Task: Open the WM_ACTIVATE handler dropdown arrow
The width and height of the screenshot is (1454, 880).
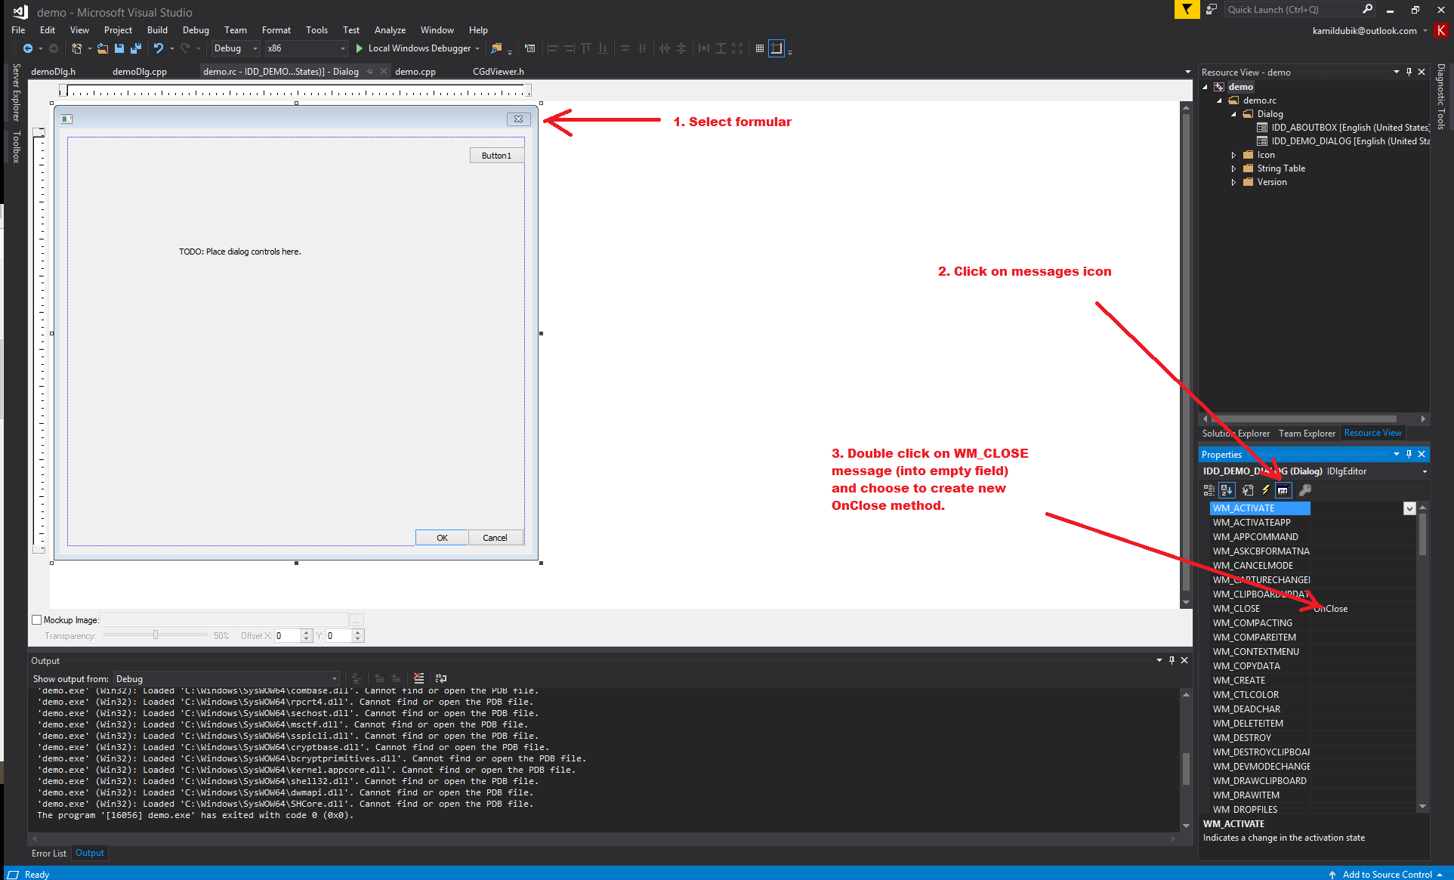Action: (x=1409, y=508)
